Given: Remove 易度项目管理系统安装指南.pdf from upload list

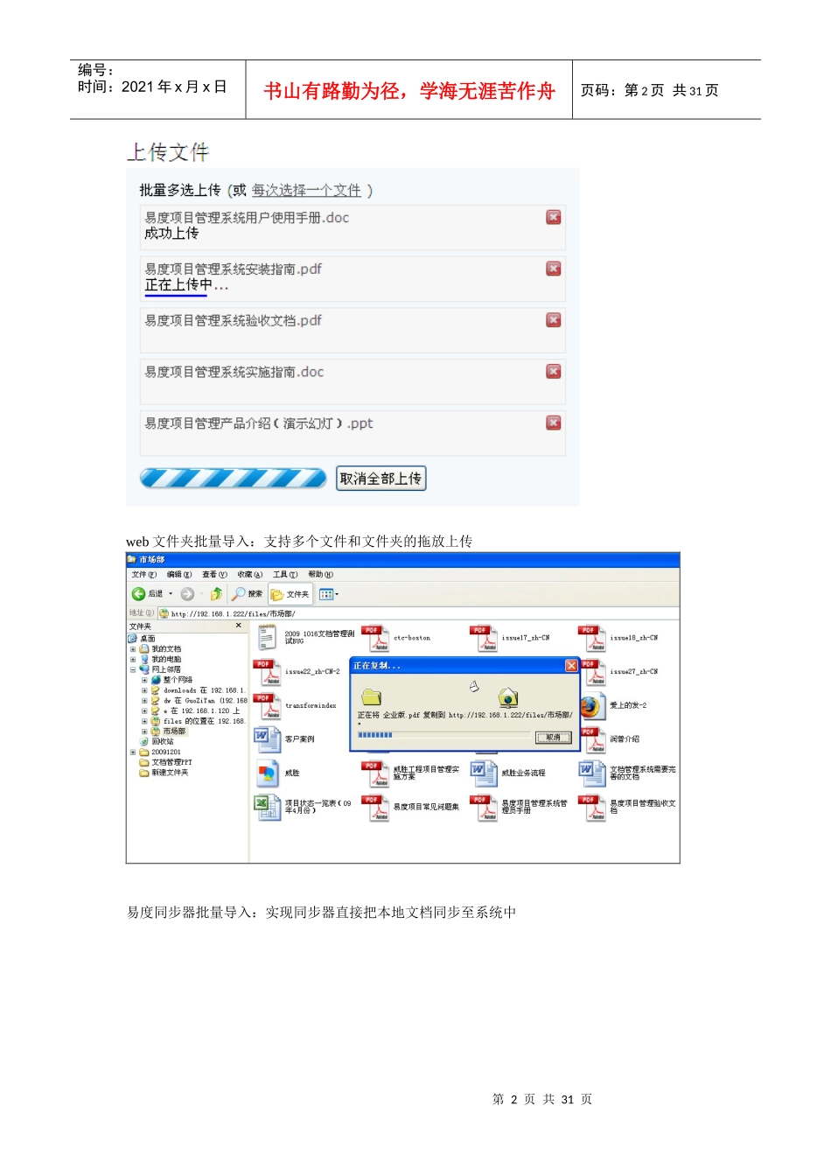Looking at the screenshot, I should click(x=553, y=269).
